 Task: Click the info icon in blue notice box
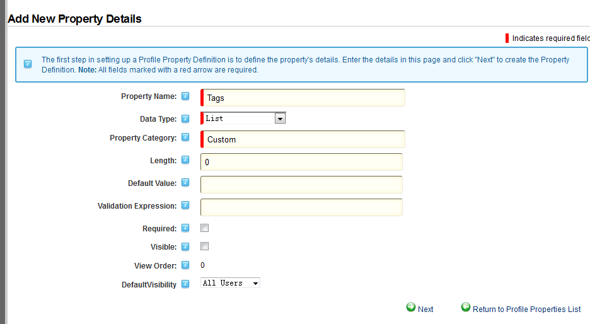[x=28, y=64]
